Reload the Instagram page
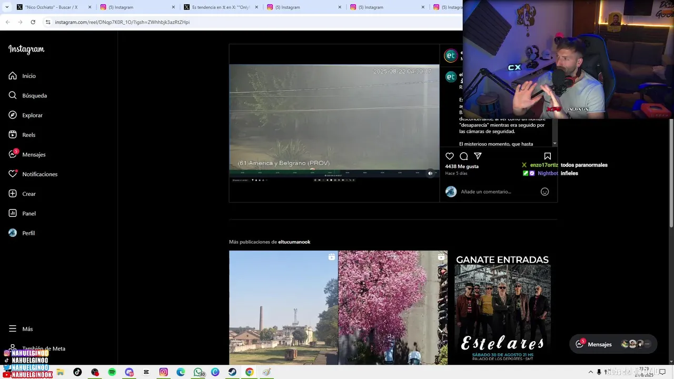674x379 pixels. coord(33,22)
